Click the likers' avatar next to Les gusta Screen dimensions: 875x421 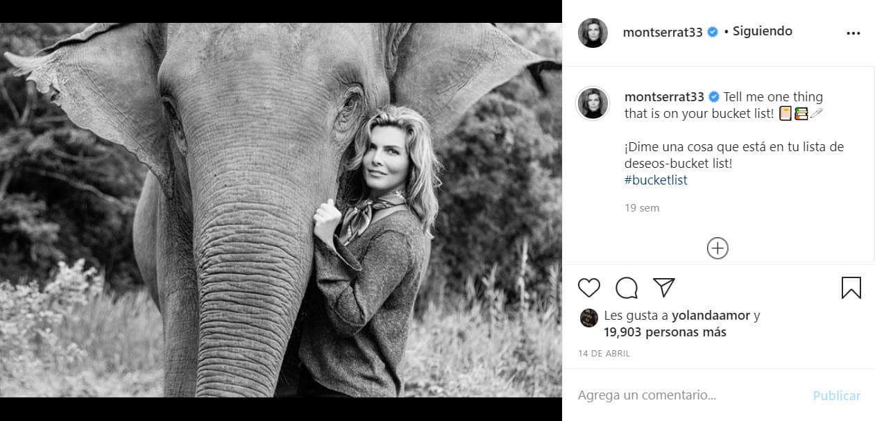[x=589, y=317]
